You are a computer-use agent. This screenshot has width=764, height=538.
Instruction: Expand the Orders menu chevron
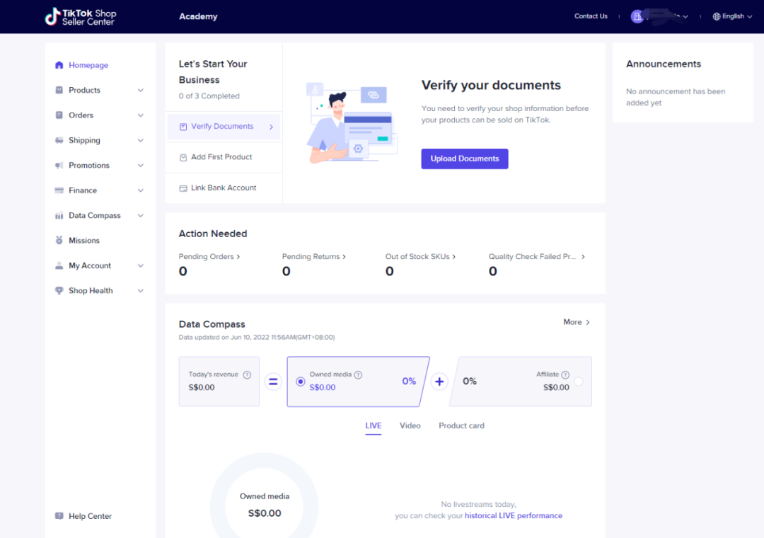click(x=140, y=115)
